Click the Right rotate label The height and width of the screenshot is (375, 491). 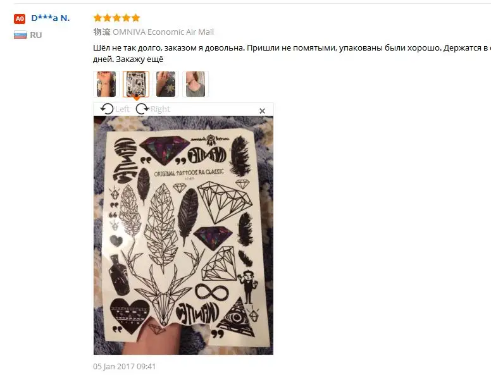click(x=160, y=109)
